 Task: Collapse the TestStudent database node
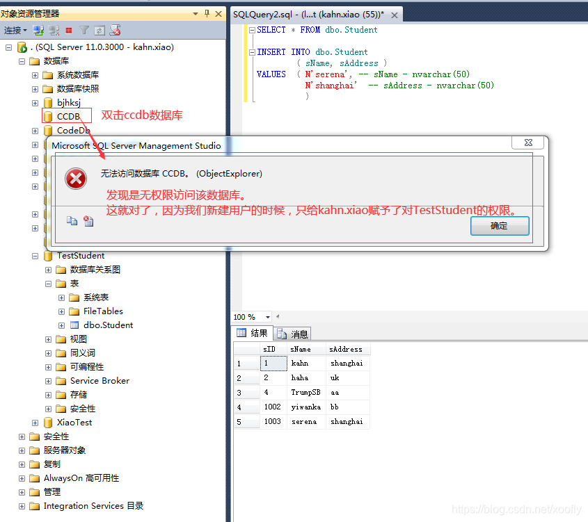[35, 256]
